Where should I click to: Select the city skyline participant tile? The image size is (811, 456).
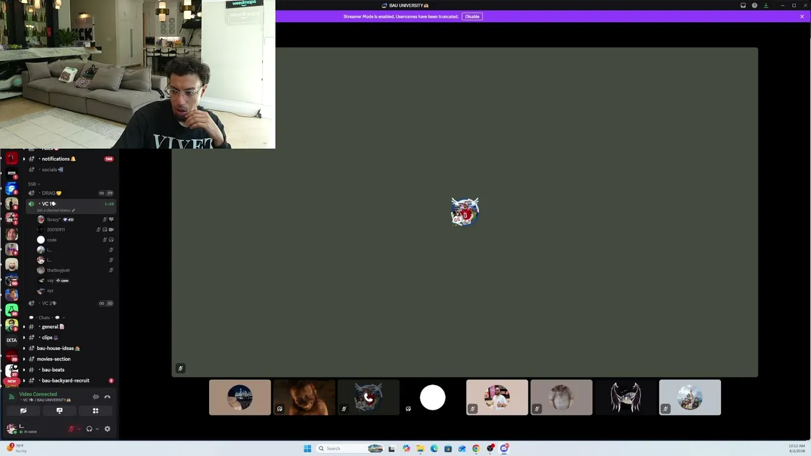[240, 398]
